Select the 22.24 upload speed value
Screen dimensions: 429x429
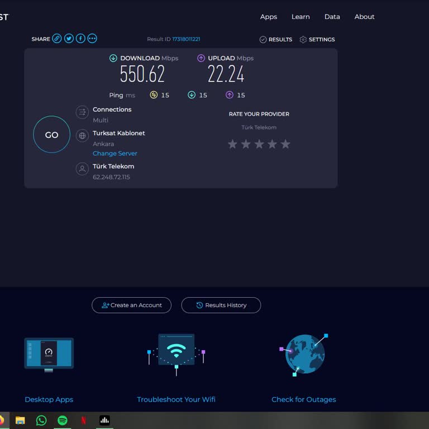click(226, 74)
